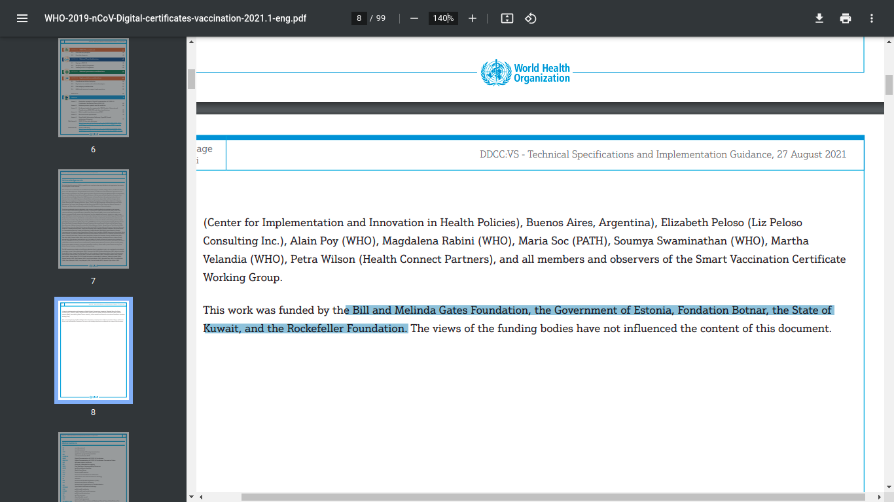Screen dimensions: 894x502
Task: Select page 7 thumbnail
Action: coord(94,219)
